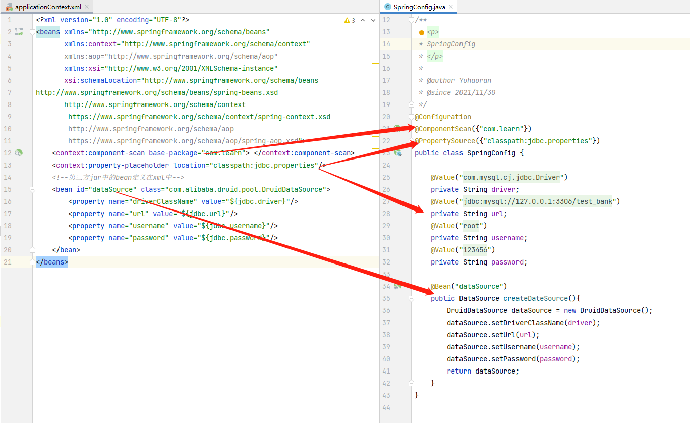690x423 pixels.
Task: Click the createDateSource method name
Action: 536,298
